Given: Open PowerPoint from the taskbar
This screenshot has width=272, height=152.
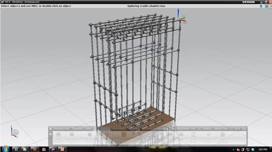Looking at the screenshot, I should tap(62, 149).
